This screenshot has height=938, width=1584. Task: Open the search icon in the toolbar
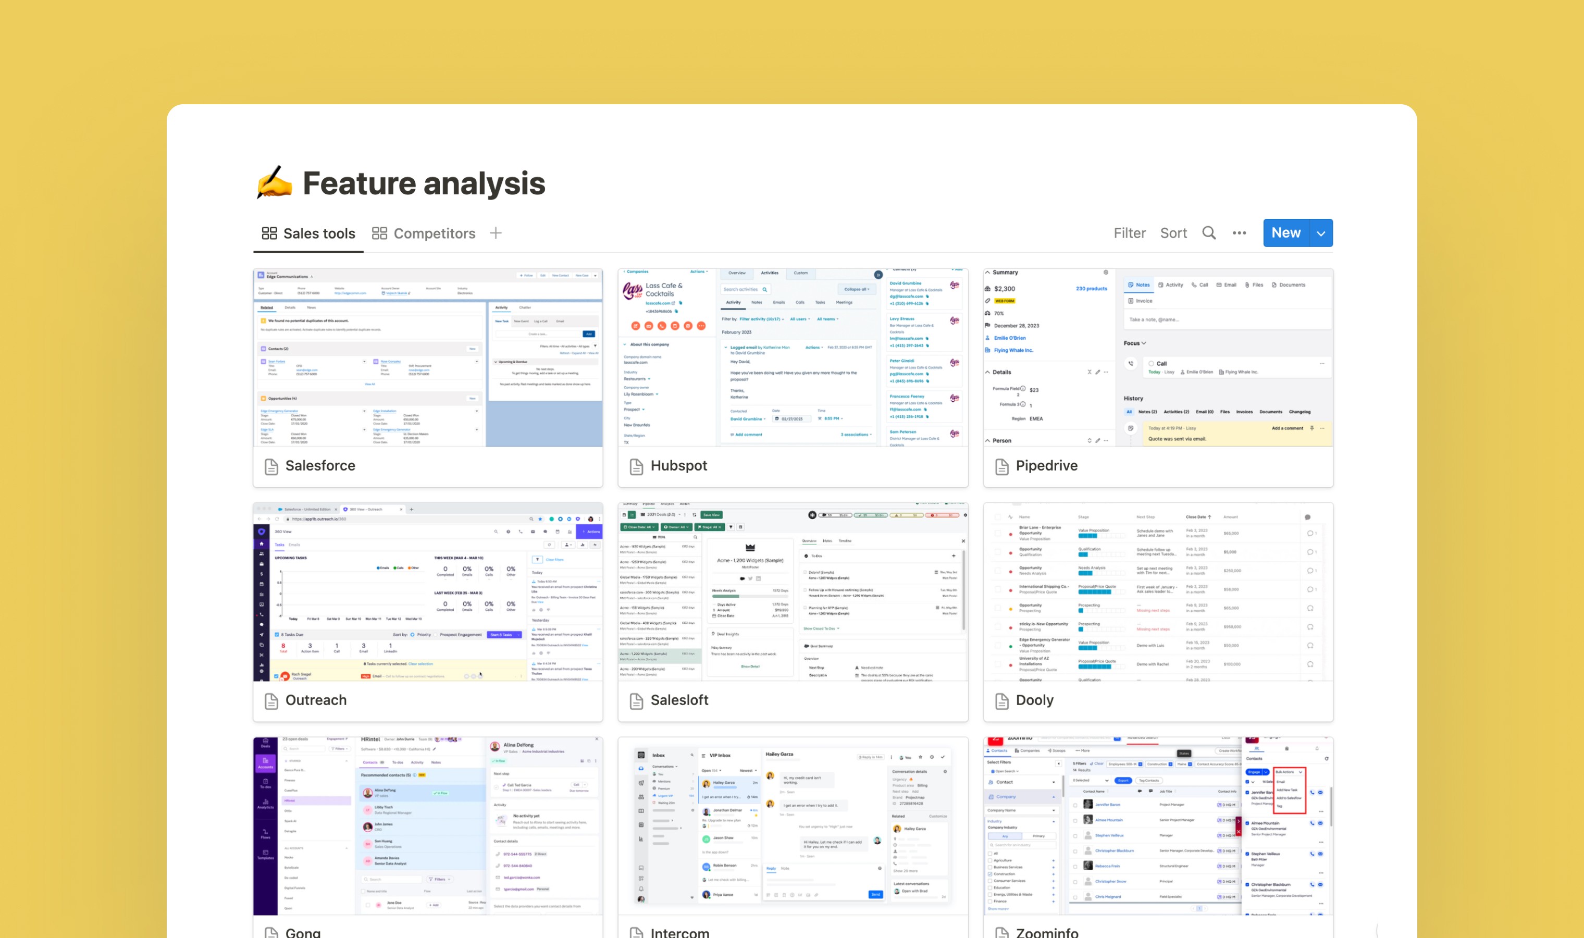coord(1209,233)
